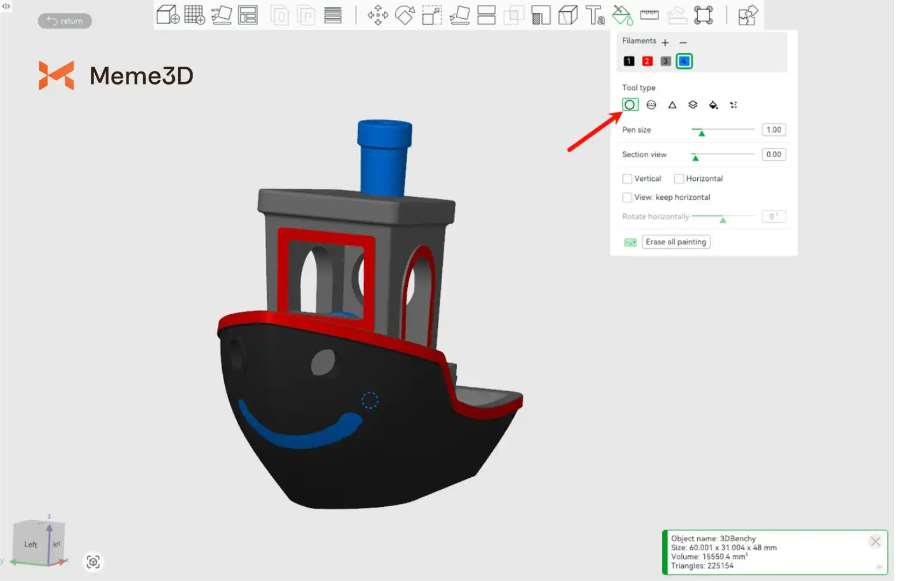The height and width of the screenshot is (581, 899).
Task: Click the Add cube primitive toolbar icon
Action: click(x=167, y=15)
